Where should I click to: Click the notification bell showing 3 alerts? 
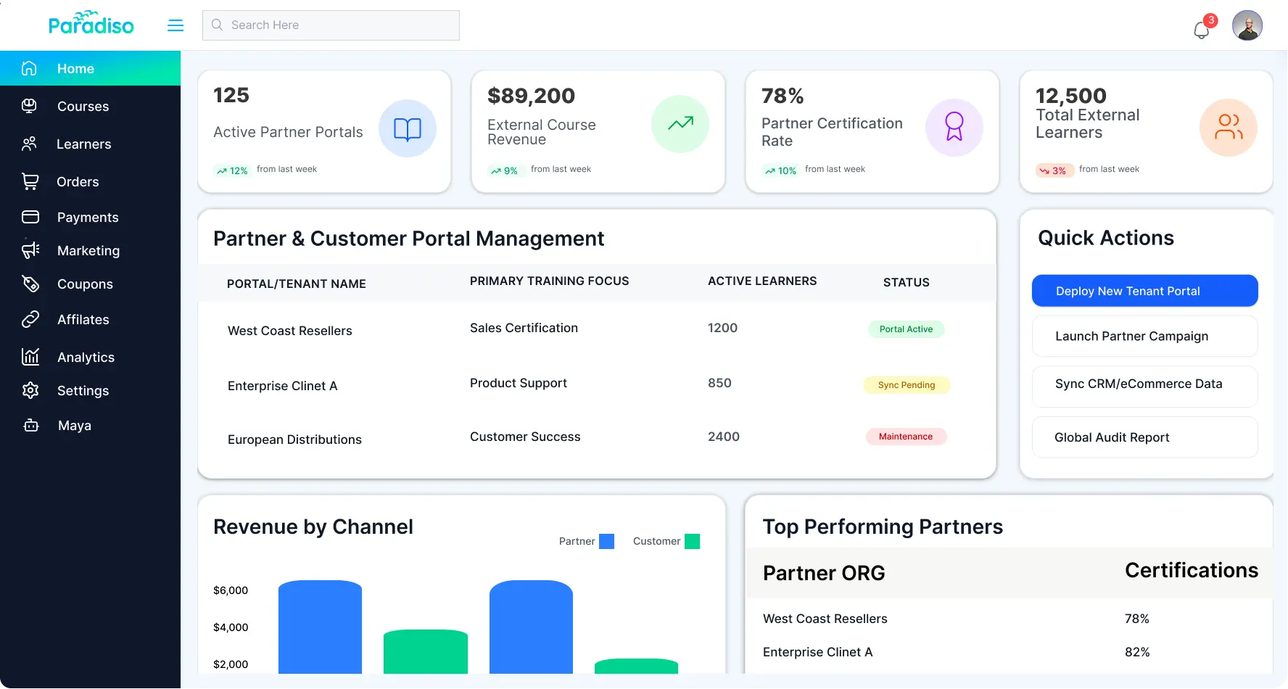click(1201, 29)
